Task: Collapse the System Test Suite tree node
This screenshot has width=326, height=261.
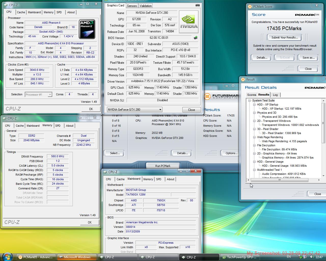Action: click(x=250, y=100)
